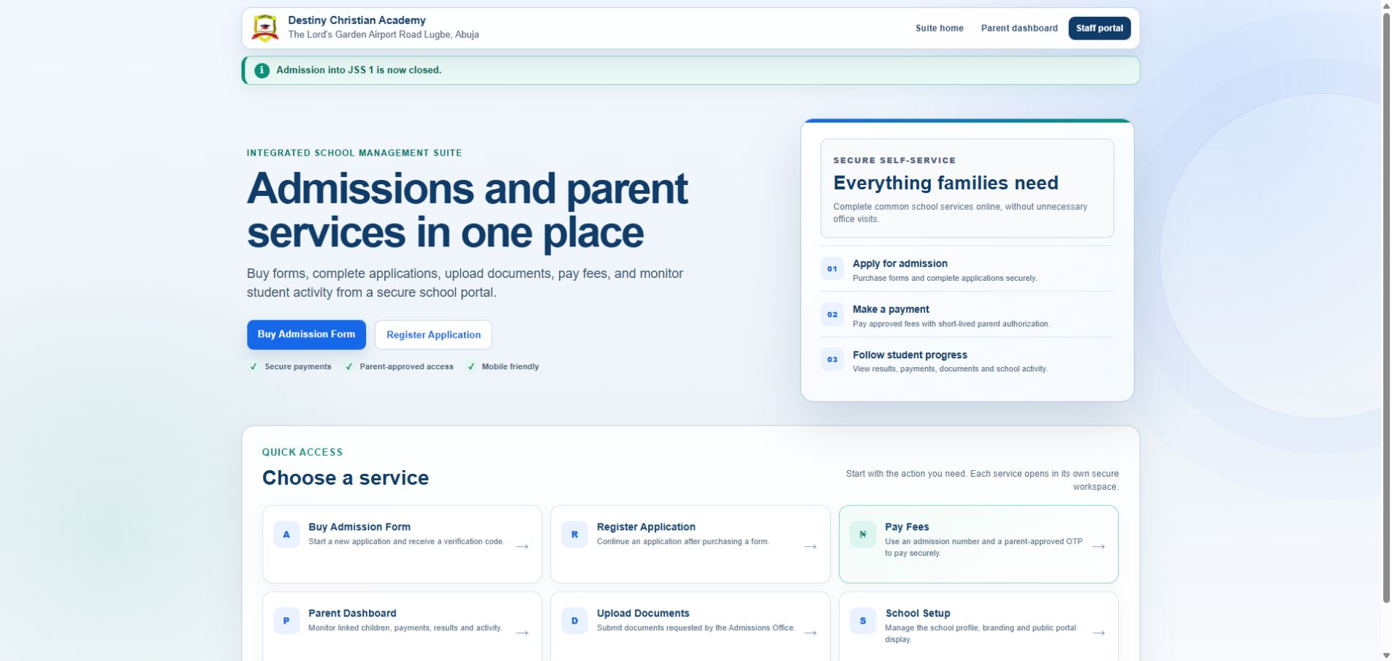The height and width of the screenshot is (661, 1392).
Task: Click the white Register Application button
Action: click(433, 335)
